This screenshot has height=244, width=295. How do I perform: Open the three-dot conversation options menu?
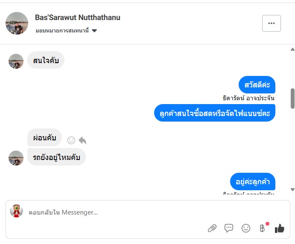(272, 23)
